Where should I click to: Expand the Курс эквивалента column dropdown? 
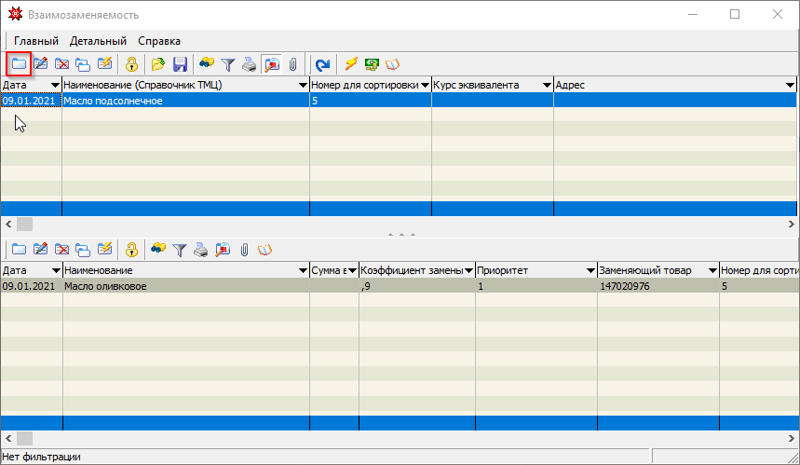(x=546, y=85)
